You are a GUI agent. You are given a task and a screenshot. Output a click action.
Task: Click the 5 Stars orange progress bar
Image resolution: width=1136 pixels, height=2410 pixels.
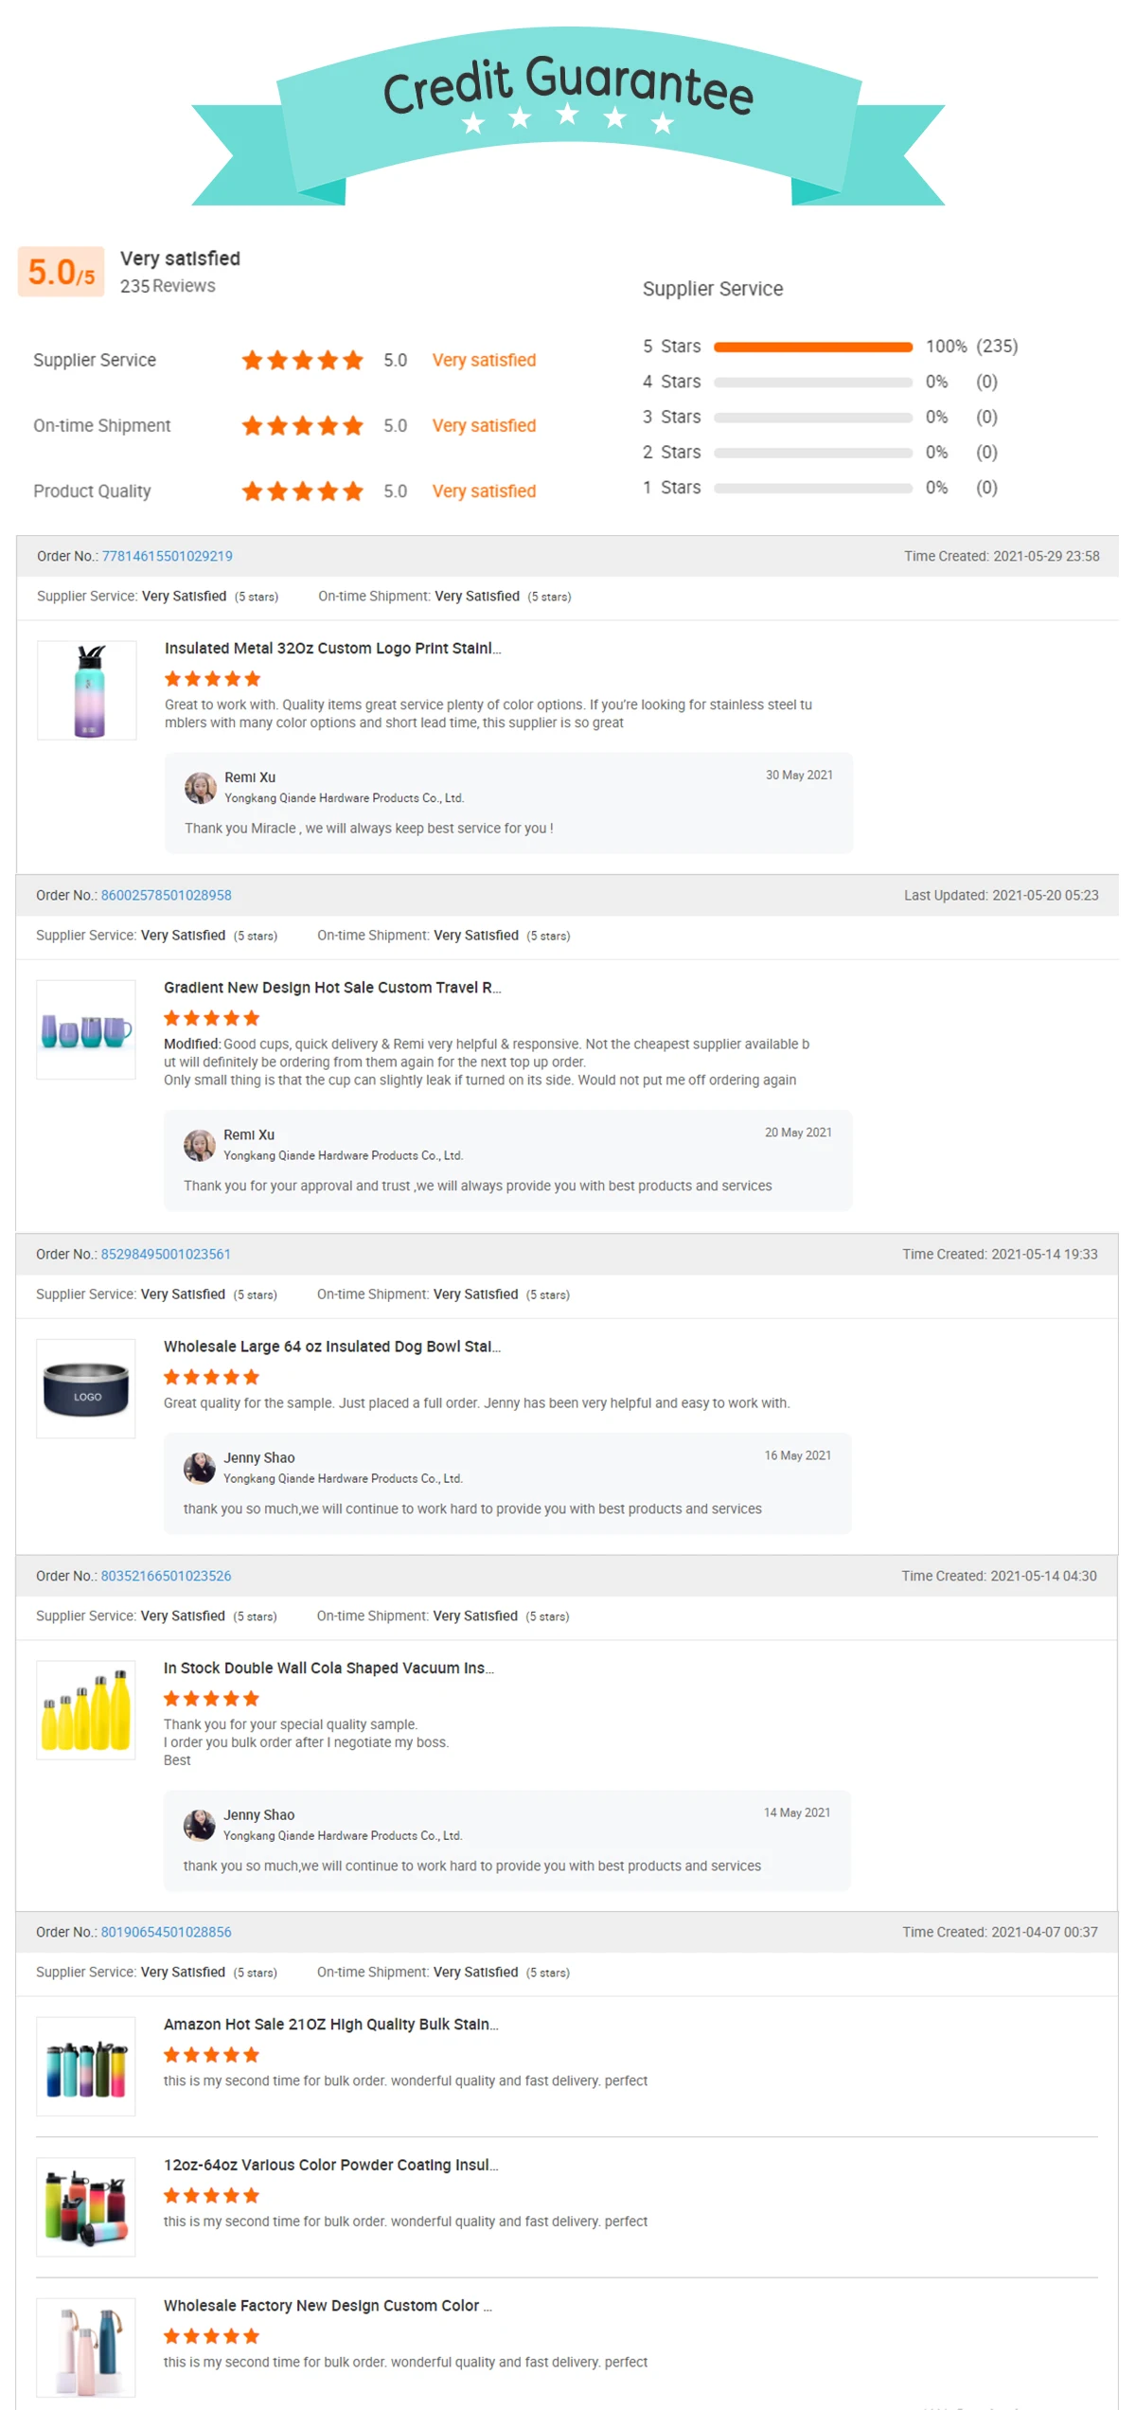tap(813, 347)
